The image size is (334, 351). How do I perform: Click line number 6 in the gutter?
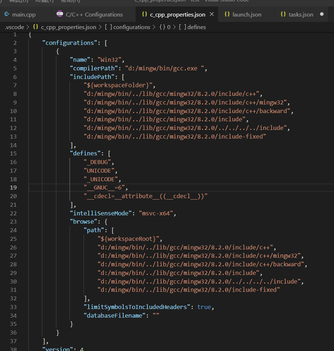(x=15, y=77)
